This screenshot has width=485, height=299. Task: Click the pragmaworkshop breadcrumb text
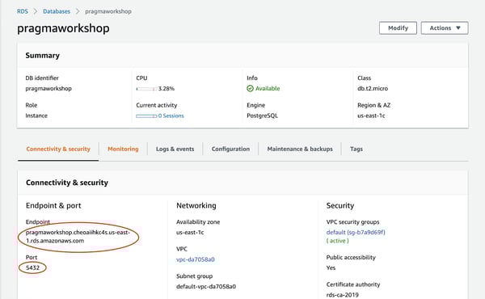[x=108, y=11]
